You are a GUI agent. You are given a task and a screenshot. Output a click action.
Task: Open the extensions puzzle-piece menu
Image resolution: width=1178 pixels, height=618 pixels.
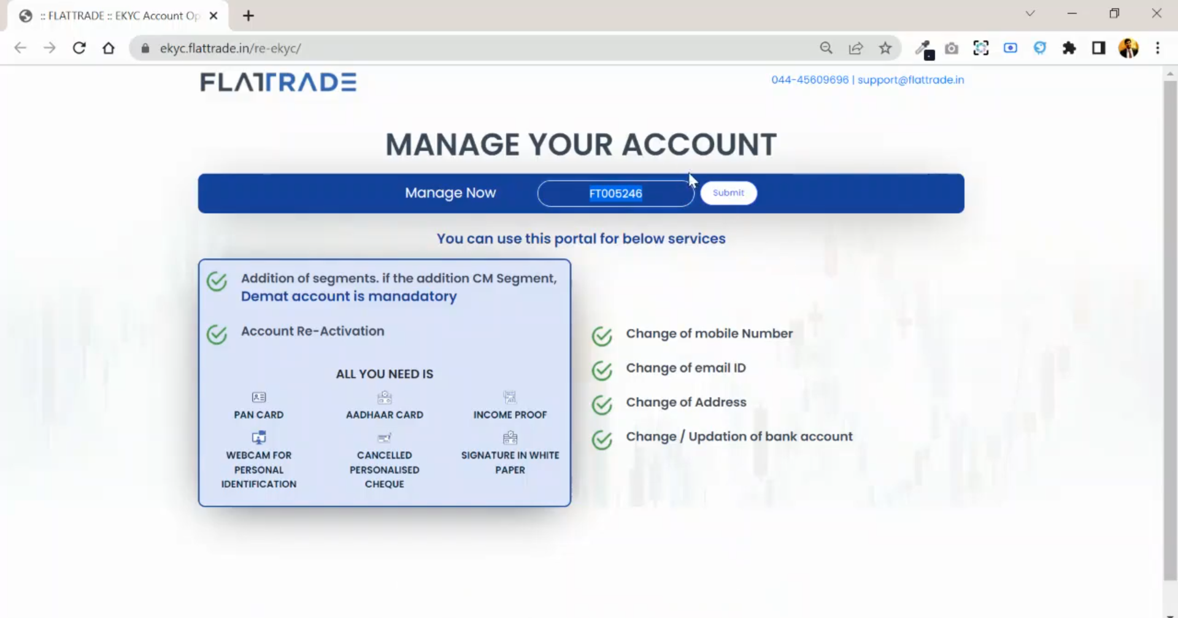pyautogui.click(x=1069, y=48)
